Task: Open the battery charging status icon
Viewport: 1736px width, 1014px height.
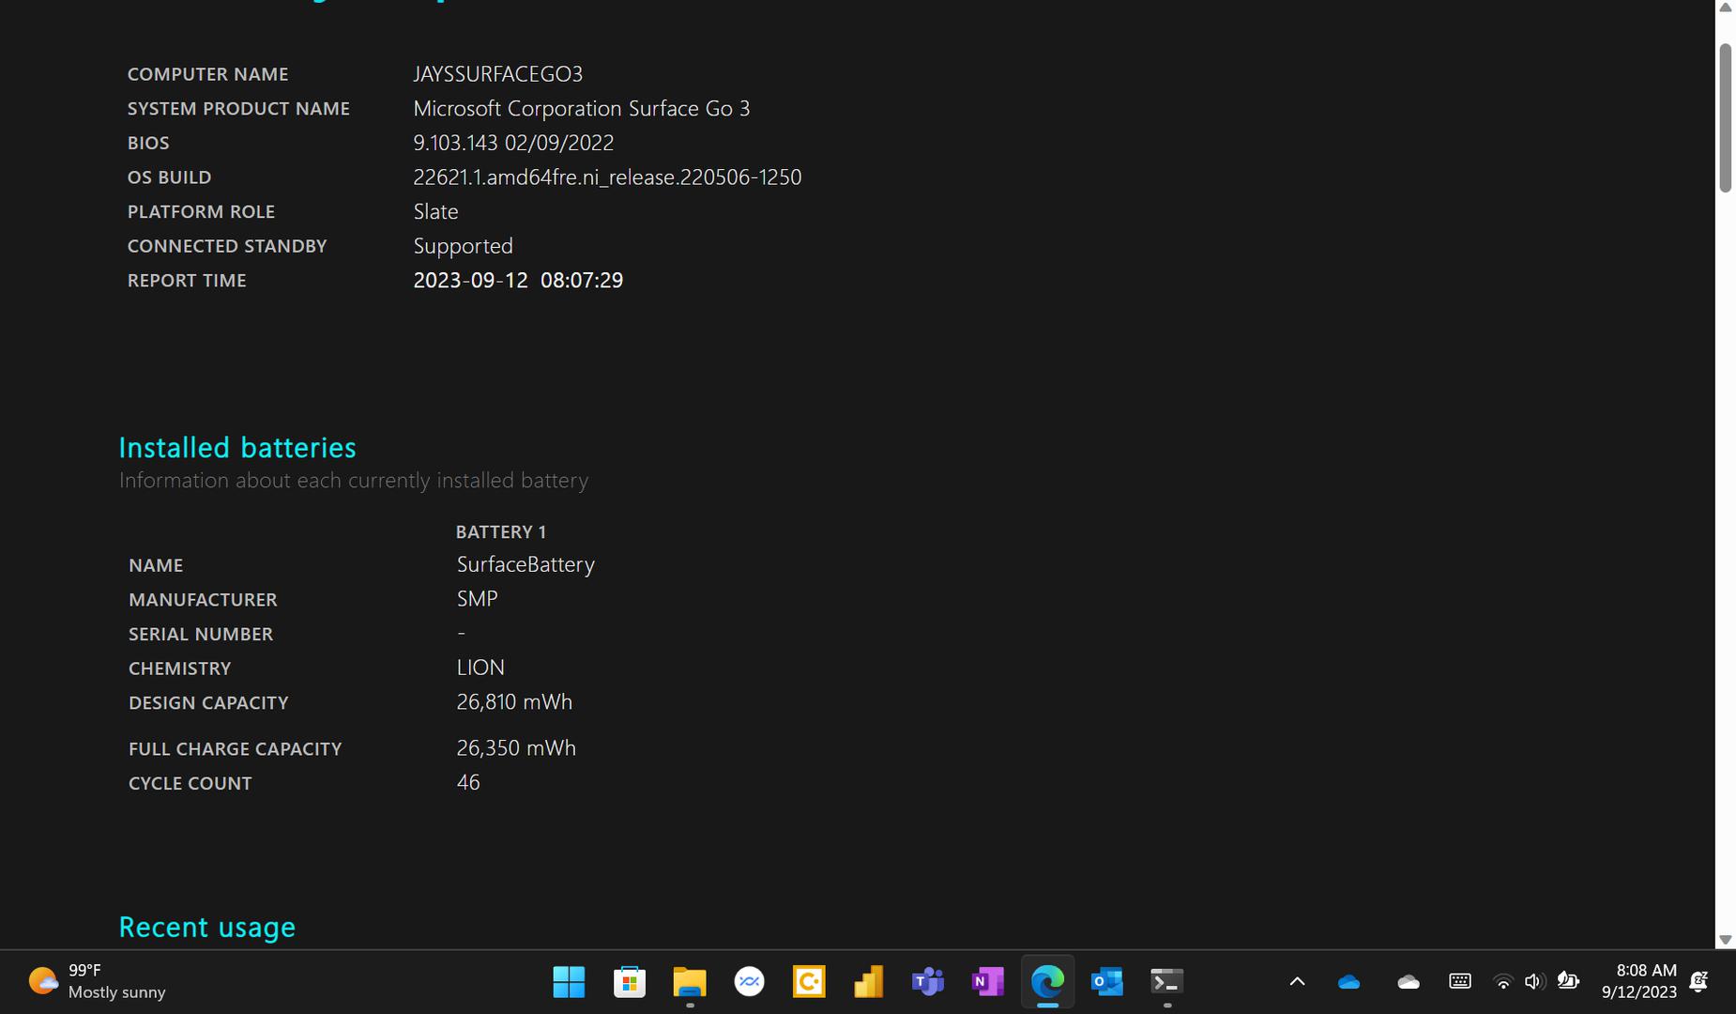Action: point(1568,982)
